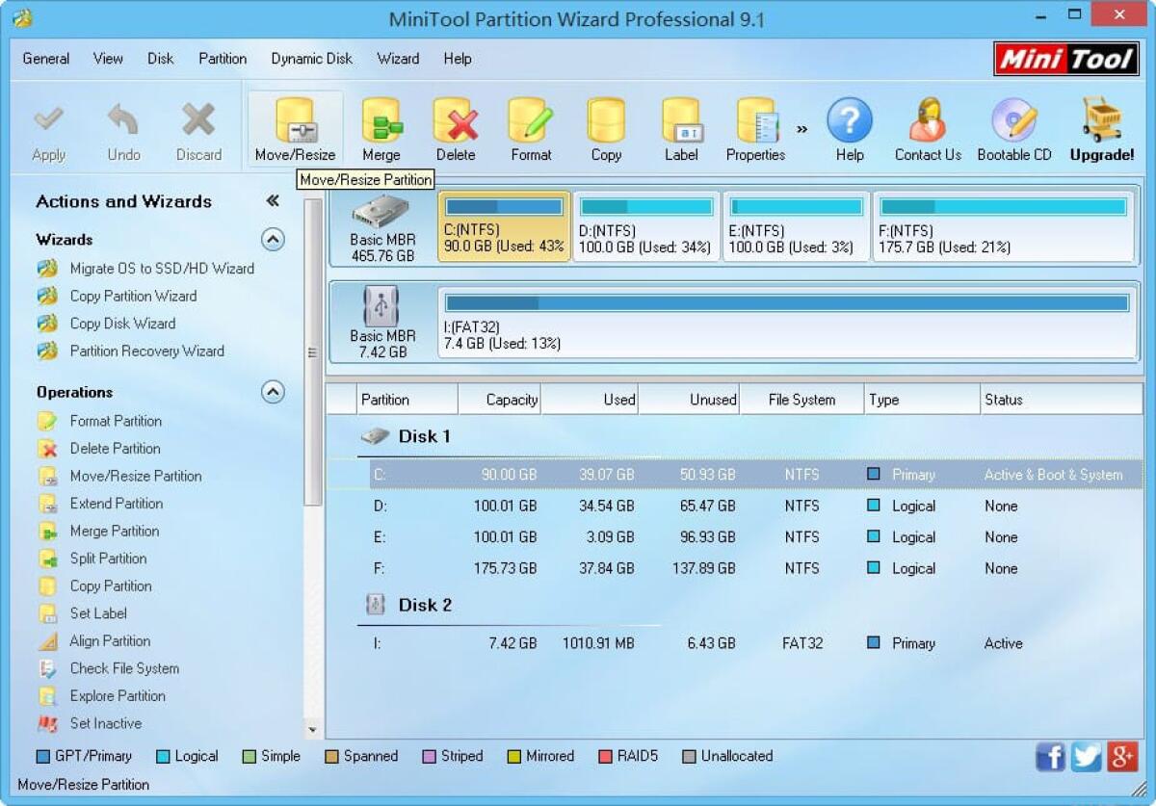This screenshot has height=806, width=1156.
Task: Select Check File System operation
Action: click(123, 668)
